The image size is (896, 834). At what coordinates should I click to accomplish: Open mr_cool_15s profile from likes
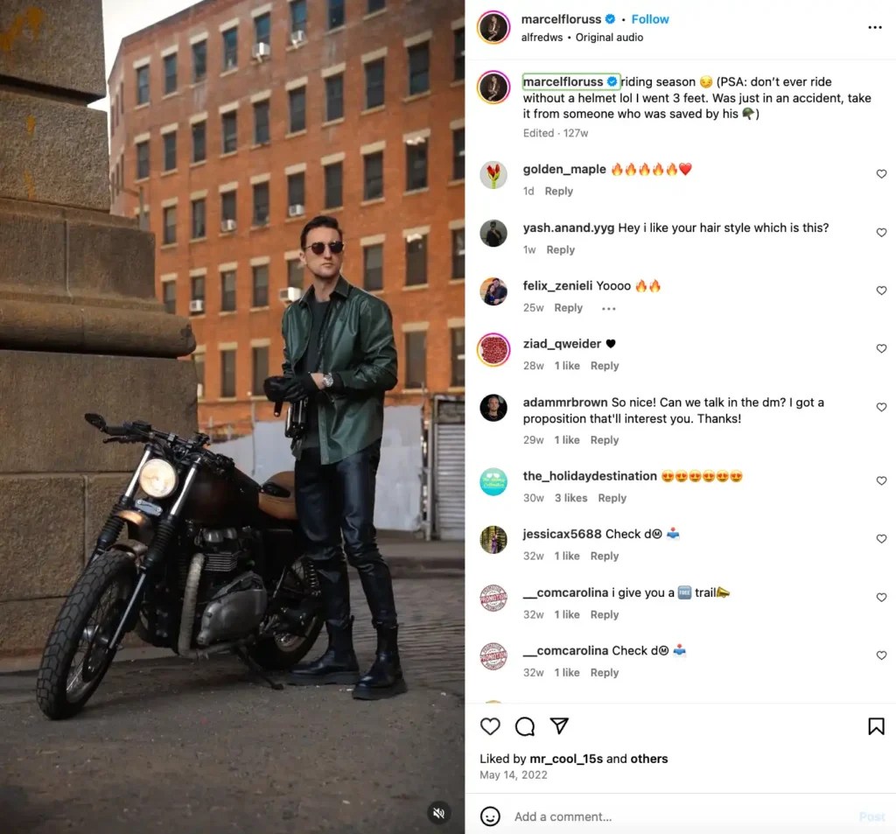coord(566,759)
